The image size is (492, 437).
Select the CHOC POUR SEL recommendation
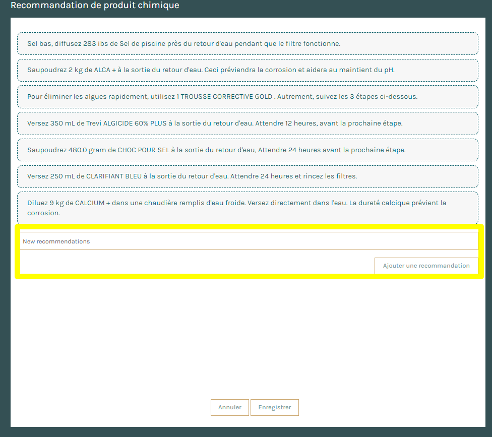248,150
